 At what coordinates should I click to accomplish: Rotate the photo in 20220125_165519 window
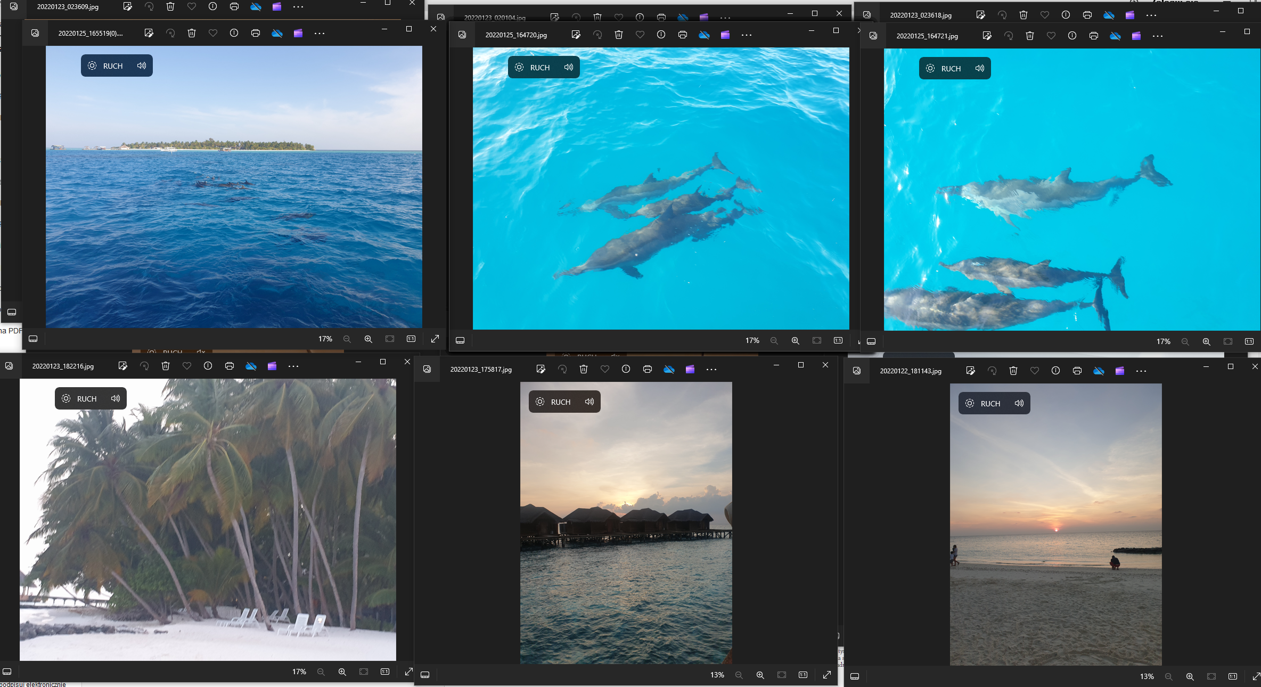click(170, 33)
